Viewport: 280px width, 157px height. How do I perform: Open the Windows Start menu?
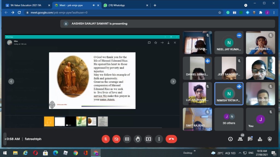[x=5, y=153]
